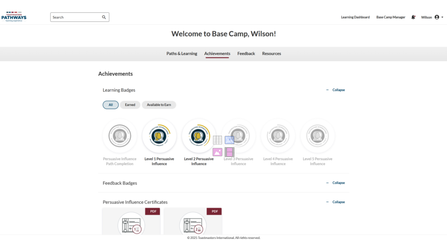Click the Level 5 Persuasive Influence badge
Viewport: 447px width, 251px height.
[317, 136]
